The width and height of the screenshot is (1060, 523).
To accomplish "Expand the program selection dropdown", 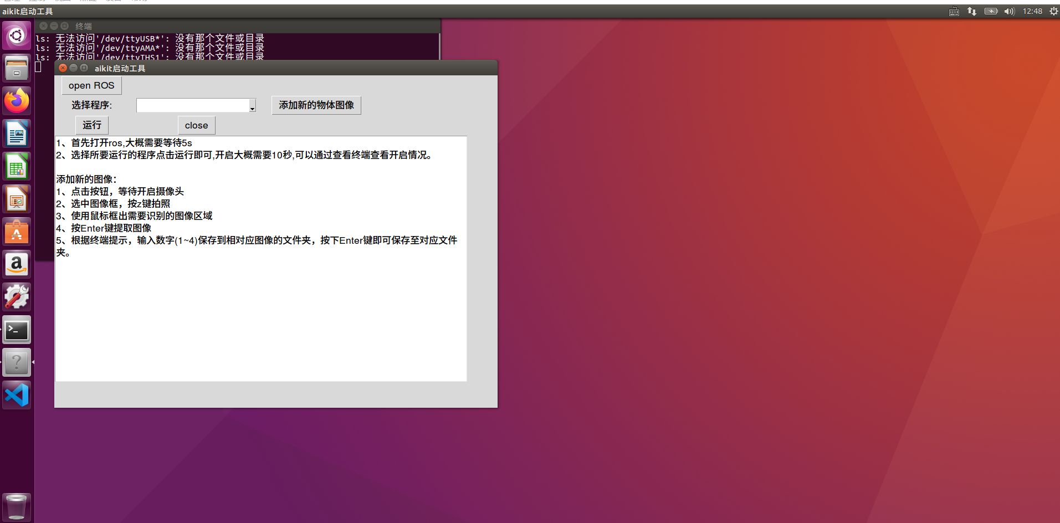I will pyautogui.click(x=252, y=106).
